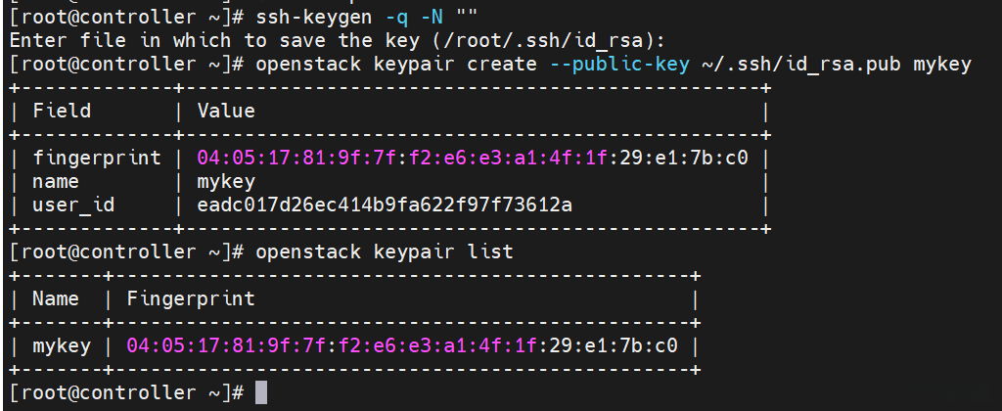This screenshot has height=411, width=1002.
Task: Click the Fingerprint header in keypair list table
Action: pyautogui.click(x=191, y=298)
